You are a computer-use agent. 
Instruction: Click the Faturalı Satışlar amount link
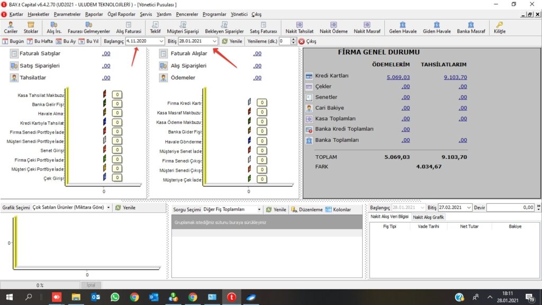coord(106,53)
